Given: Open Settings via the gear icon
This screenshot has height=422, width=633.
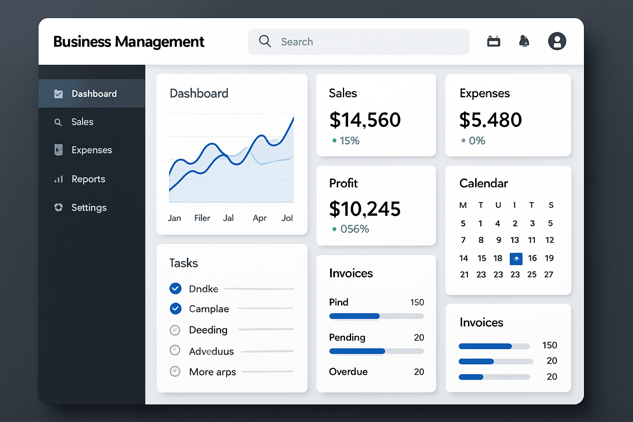Looking at the screenshot, I should pyautogui.click(x=58, y=208).
